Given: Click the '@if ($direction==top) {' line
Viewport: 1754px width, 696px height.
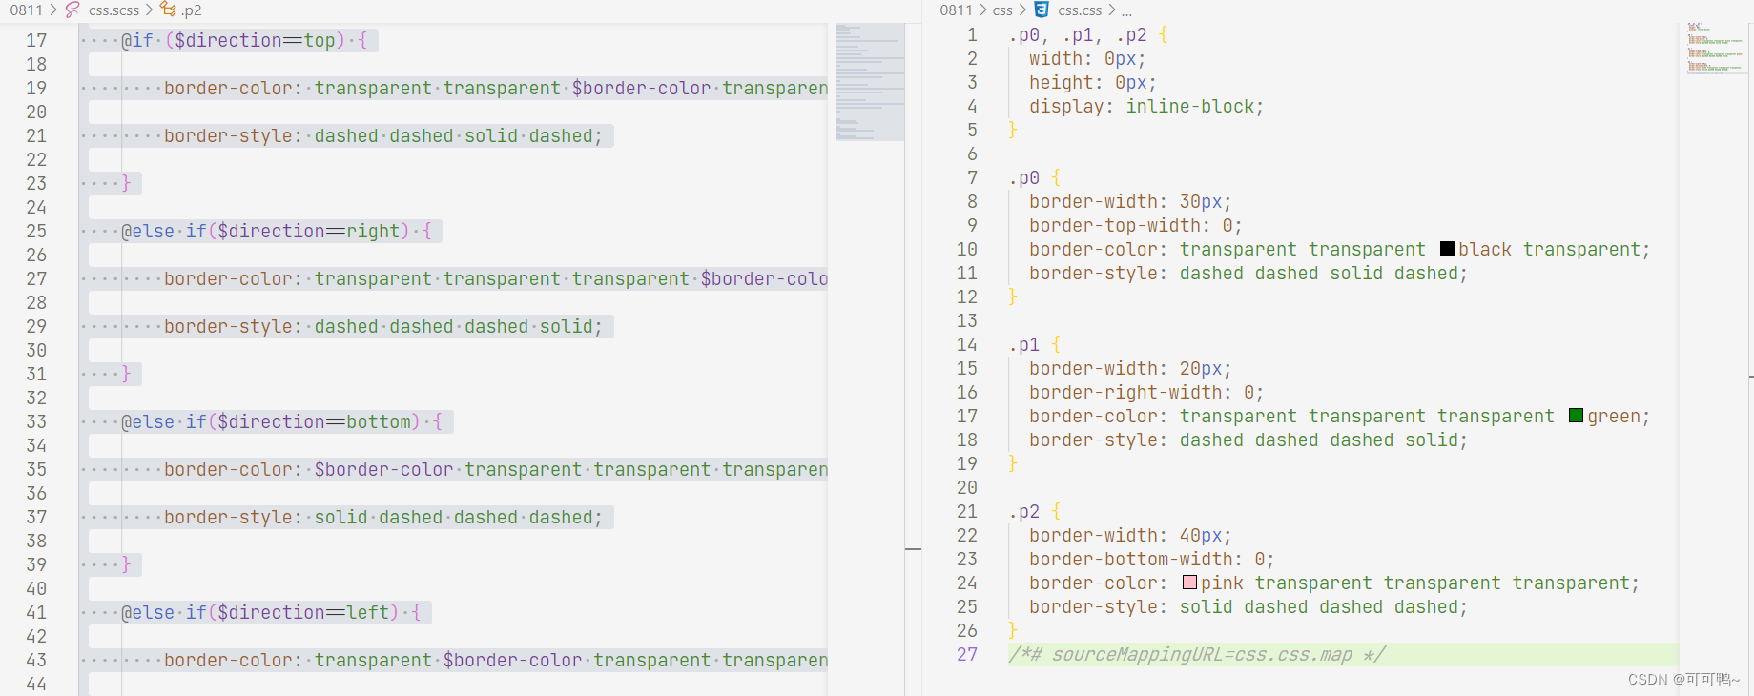Looking at the screenshot, I should [244, 40].
